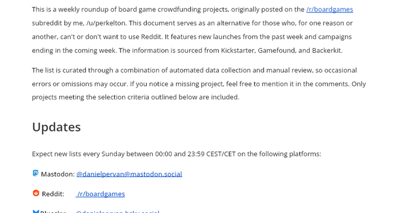Open the /r/boardgames link in intro paragraph
Viewport: 406px width, 213px height.
330,9
